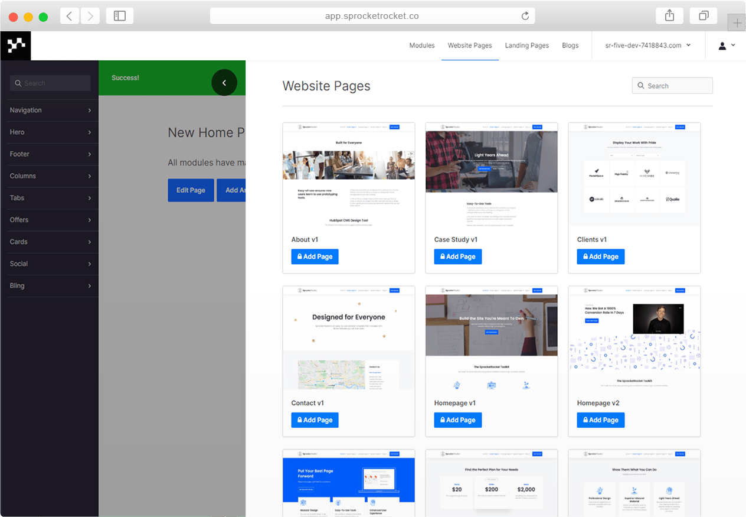Screen dimensions: 746x517
Task: Collapse the module editor panel with the arrow
Action: click(224, 82)
